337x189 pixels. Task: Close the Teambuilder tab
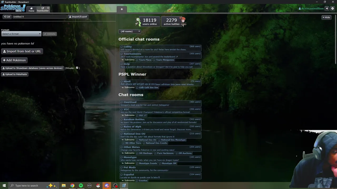(48, 8)
